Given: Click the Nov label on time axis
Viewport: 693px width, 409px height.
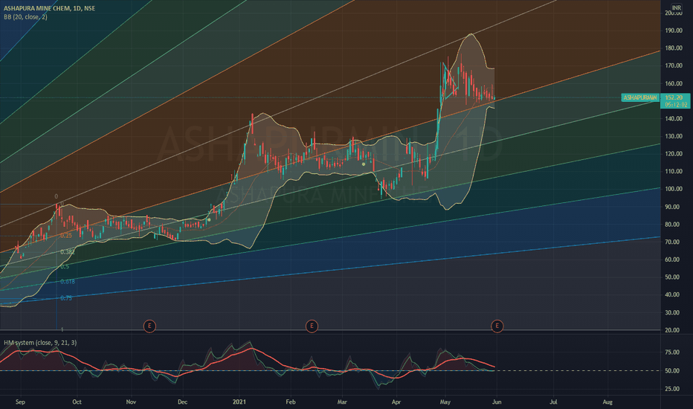Looking at the screenshot, I should (131, 402).
